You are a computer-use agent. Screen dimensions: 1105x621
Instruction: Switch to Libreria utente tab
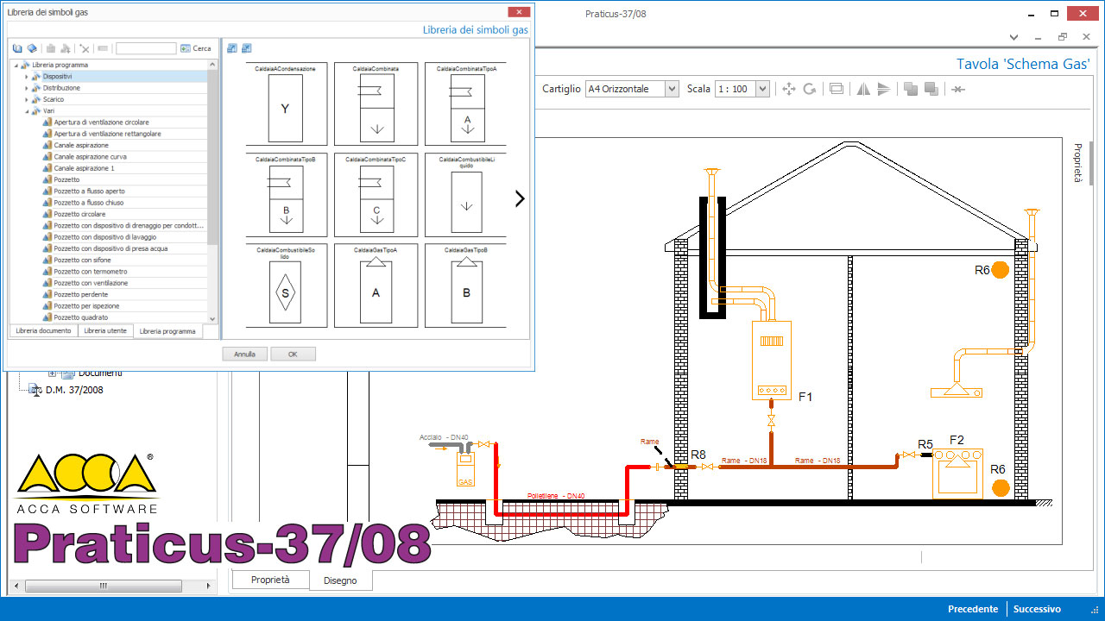pyautogui.click(x=105, y=331)
